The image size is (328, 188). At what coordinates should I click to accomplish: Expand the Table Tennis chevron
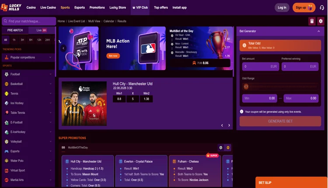click(x=50, y=113)
